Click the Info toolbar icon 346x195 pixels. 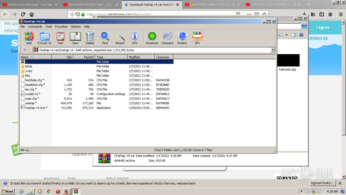(x=135, y=38)
